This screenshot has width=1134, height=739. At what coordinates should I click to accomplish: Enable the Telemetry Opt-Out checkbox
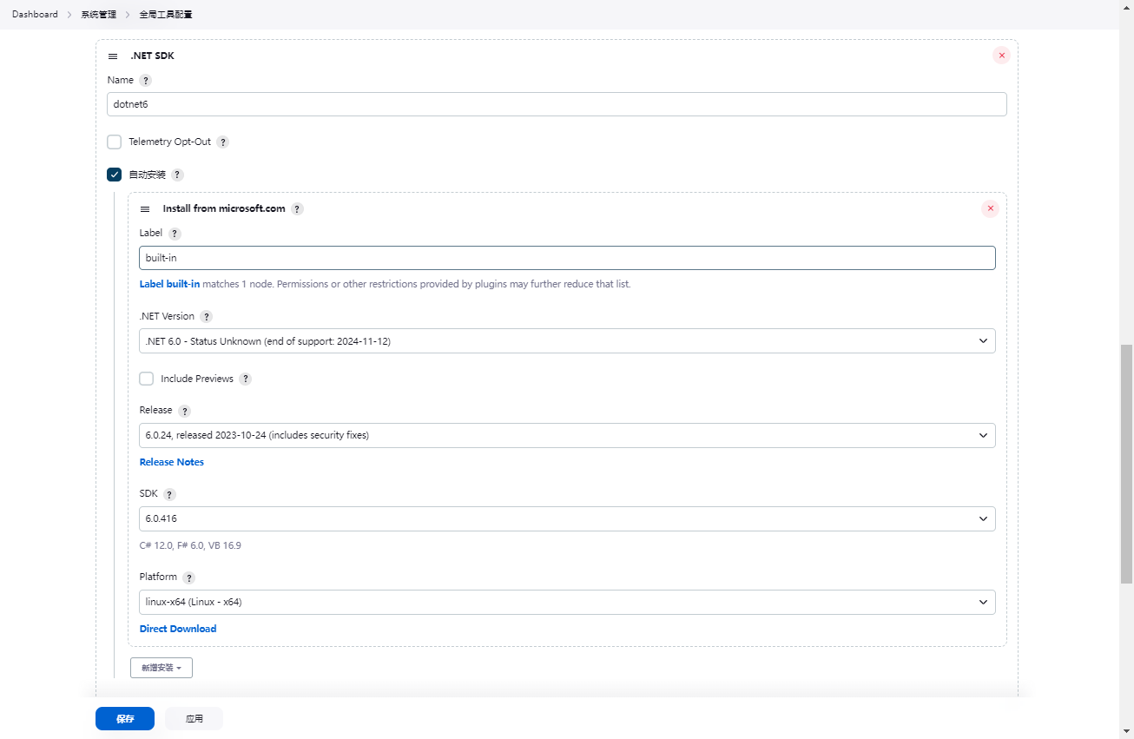(115, 142)
